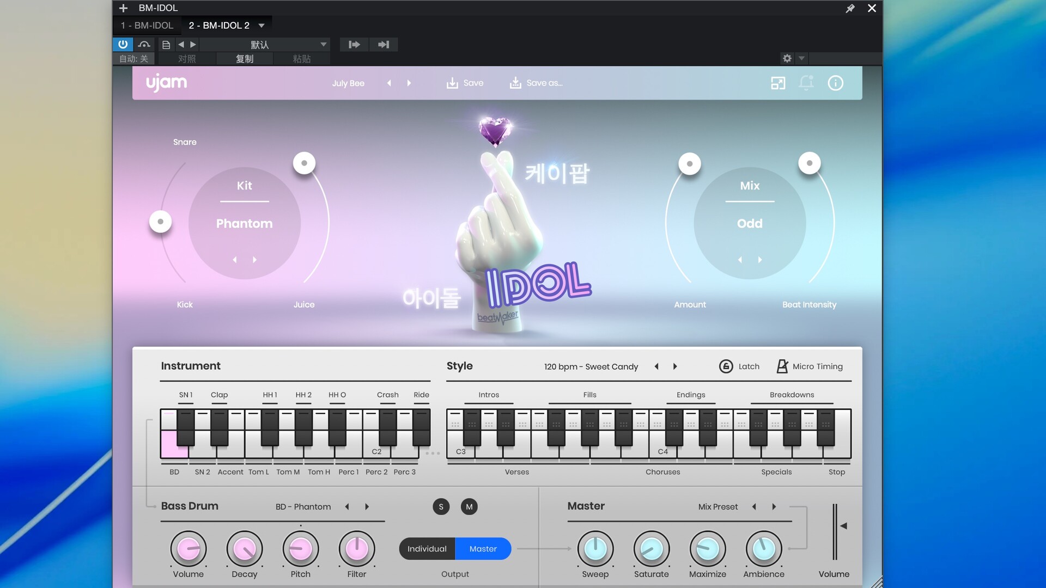Switch to next Kit arrow under Phantom

pos(254,260)
